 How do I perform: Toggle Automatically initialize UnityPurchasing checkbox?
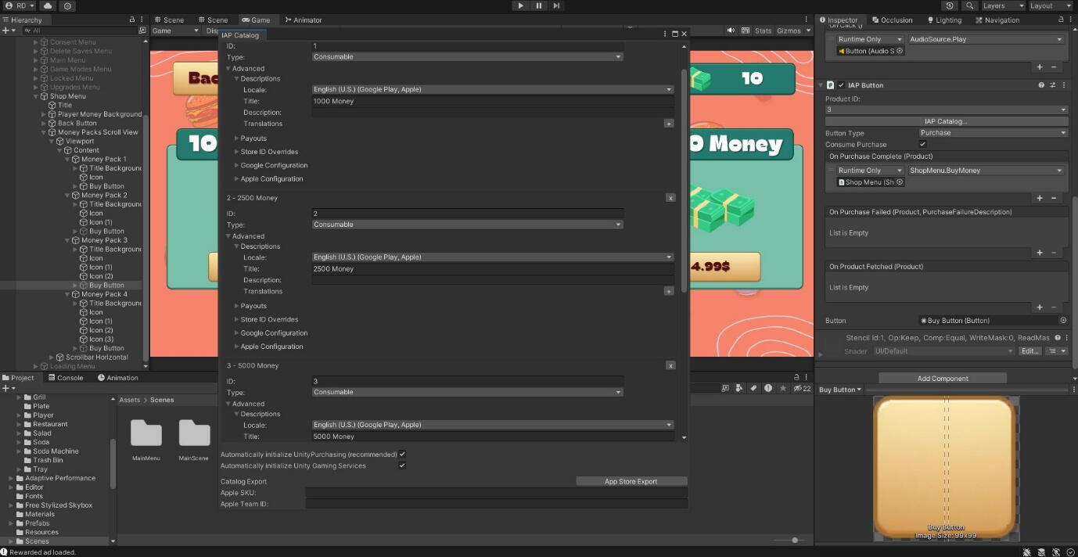point(402,454)
